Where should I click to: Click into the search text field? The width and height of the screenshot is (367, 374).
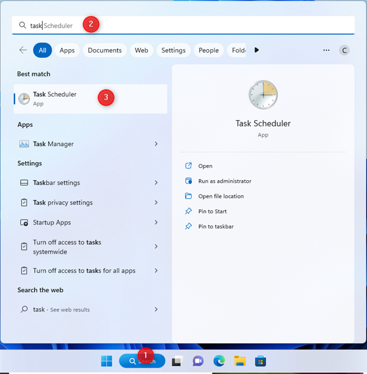(183, 25)
